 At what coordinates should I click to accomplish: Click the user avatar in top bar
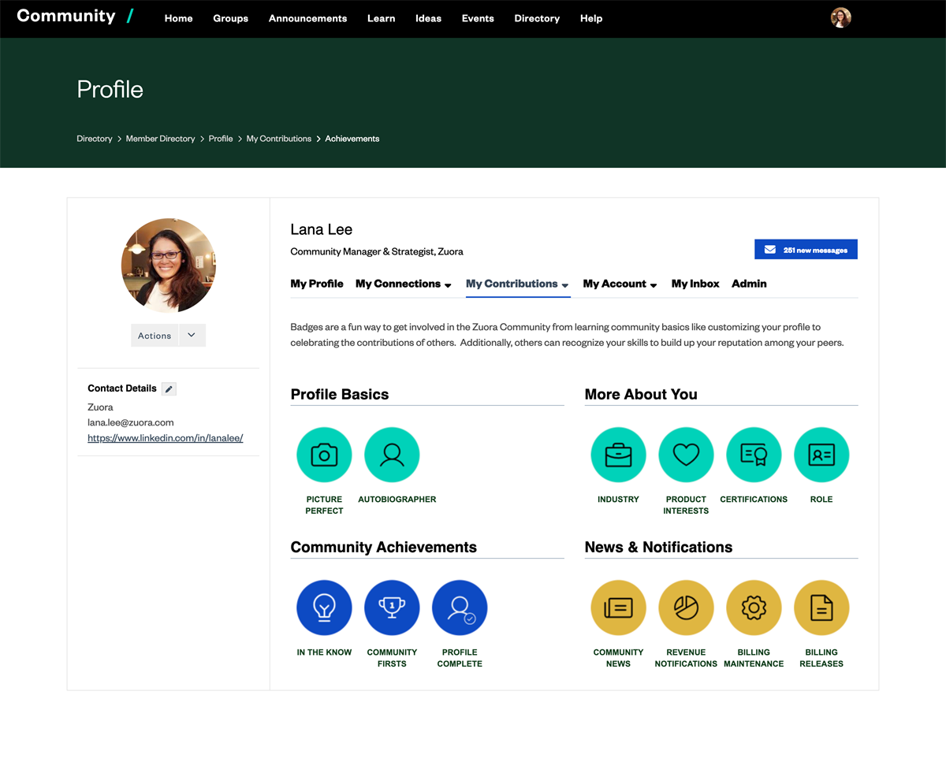[x=841, y=18]
